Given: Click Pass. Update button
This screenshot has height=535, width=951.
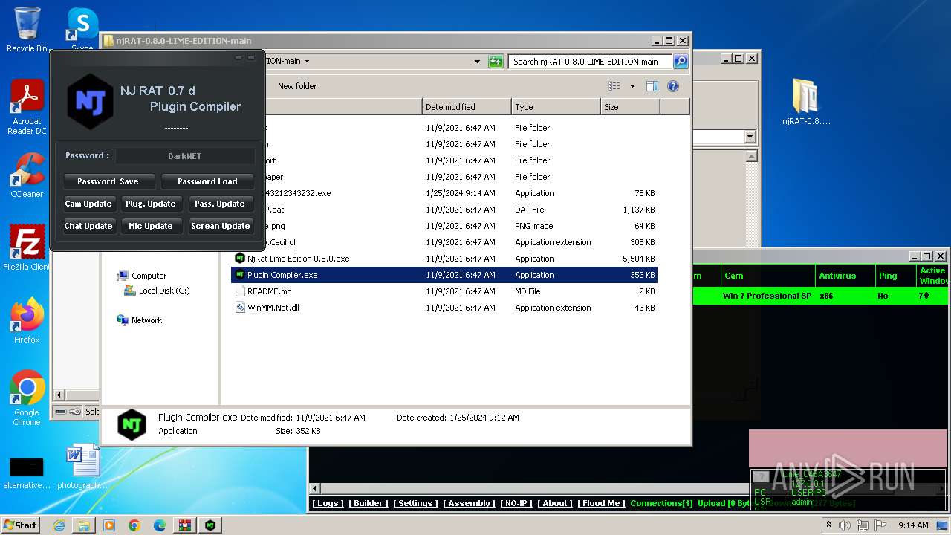Looking at the screenshot, I should click(x=220, y=204).
